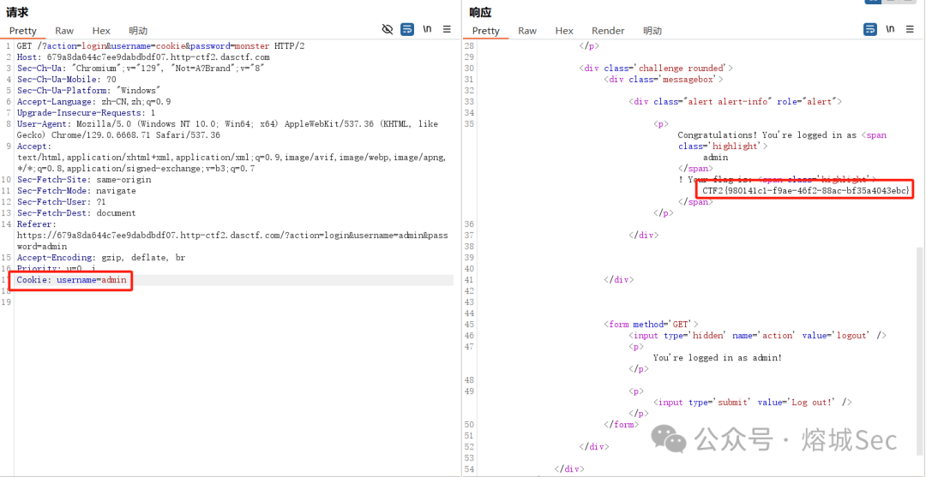Click the Accept: header name on line 9

click(x=34, y=146)
